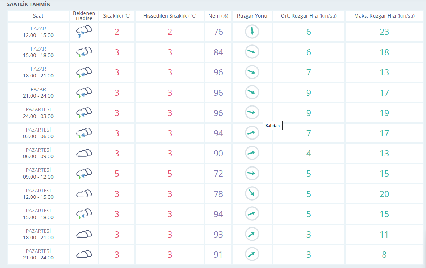Click the sleet icon for Pazartesi 09.00 - 12.00
The width and height of the screenshot is (426, 268).
click(84, 174)
